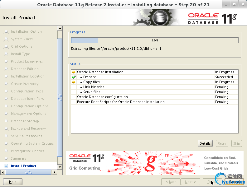Click the Back navigation button
The image size is (247, 187).
[x=171, y=182]
